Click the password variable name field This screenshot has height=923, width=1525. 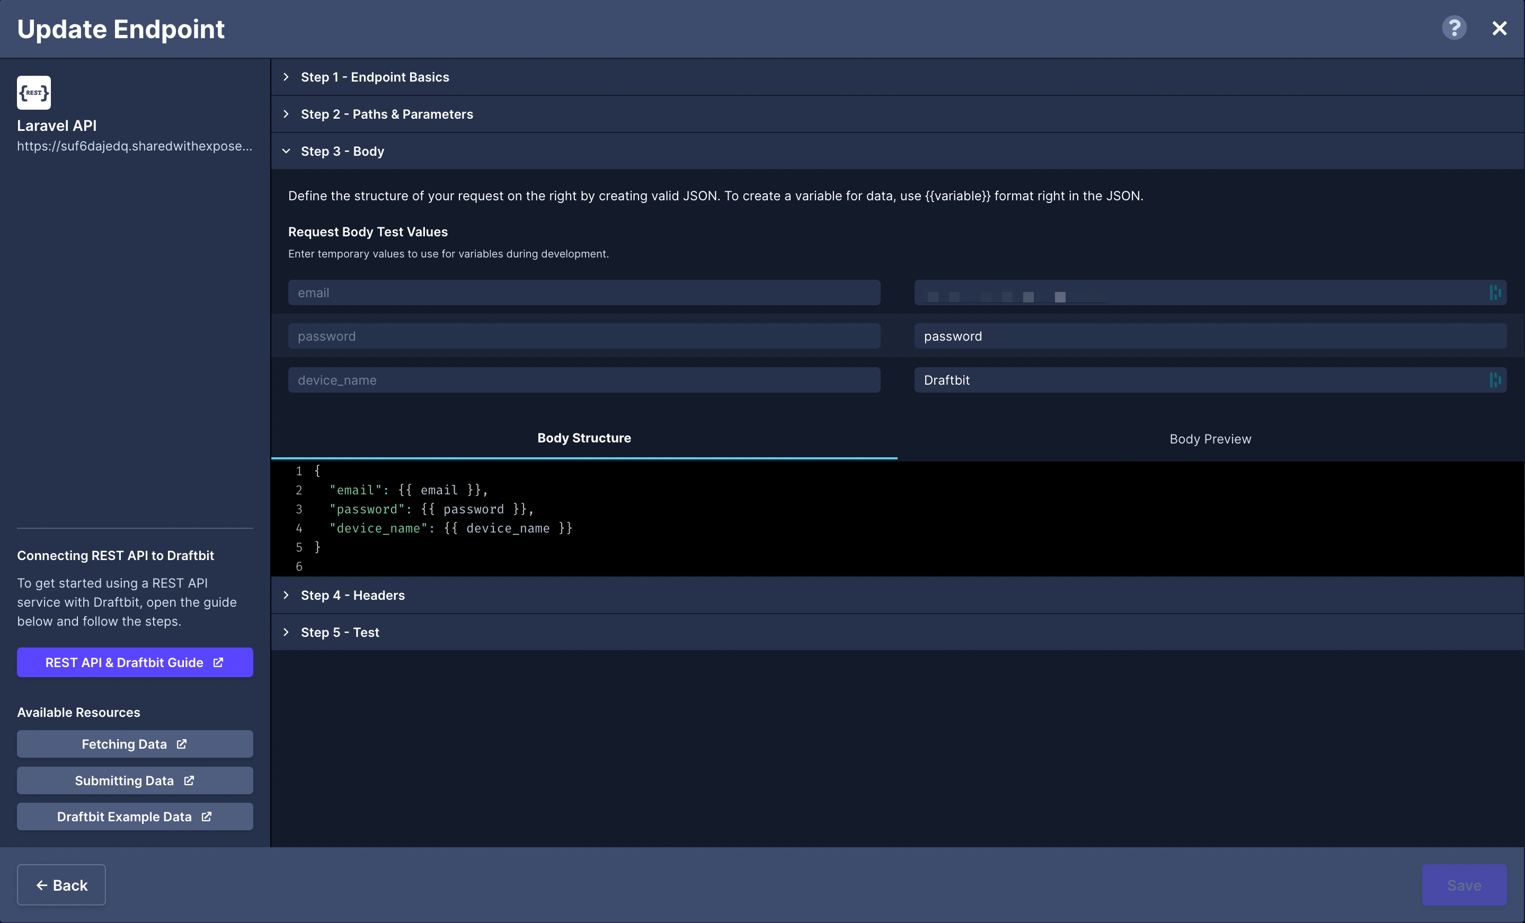click(x=583, y=336)
